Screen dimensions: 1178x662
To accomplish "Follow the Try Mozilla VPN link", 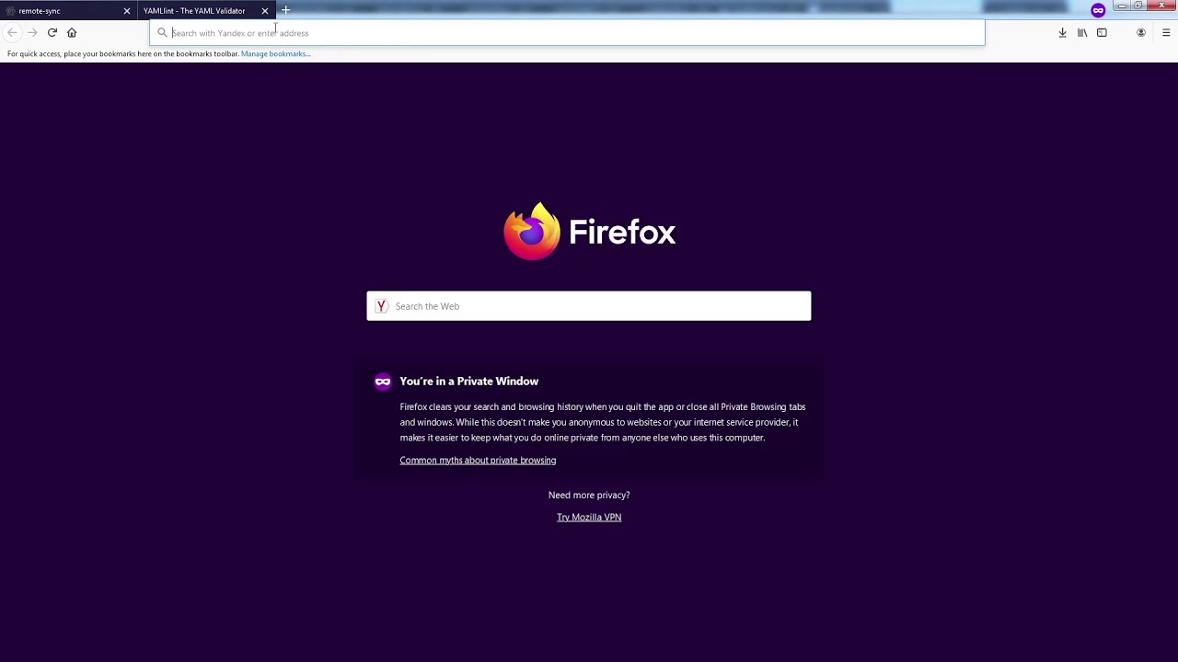I will (x=589, y=518).
